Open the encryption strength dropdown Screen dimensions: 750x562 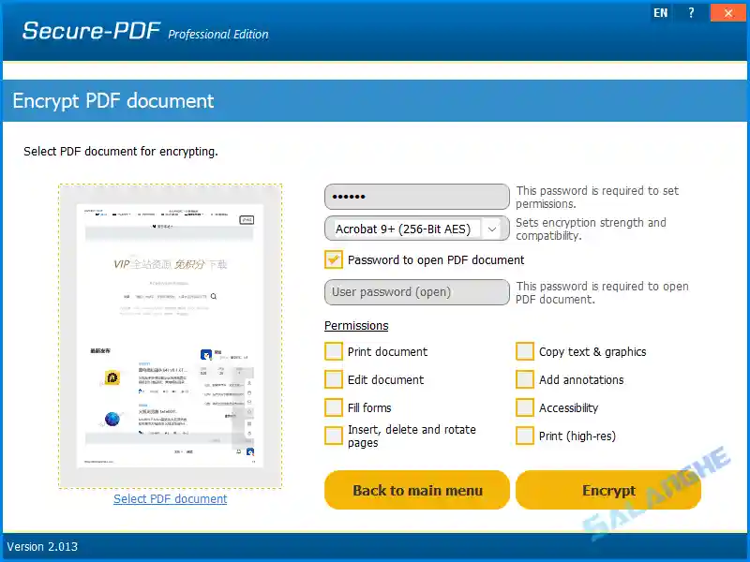(493, 229)
